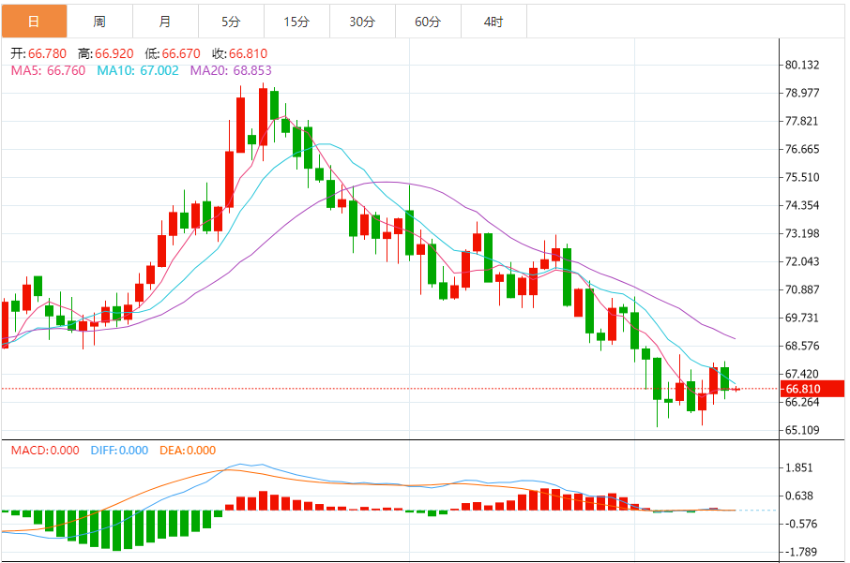850x563 pixels.
Task: Click the MA10: 67.002 indicator label
Action: pos(138,70)
